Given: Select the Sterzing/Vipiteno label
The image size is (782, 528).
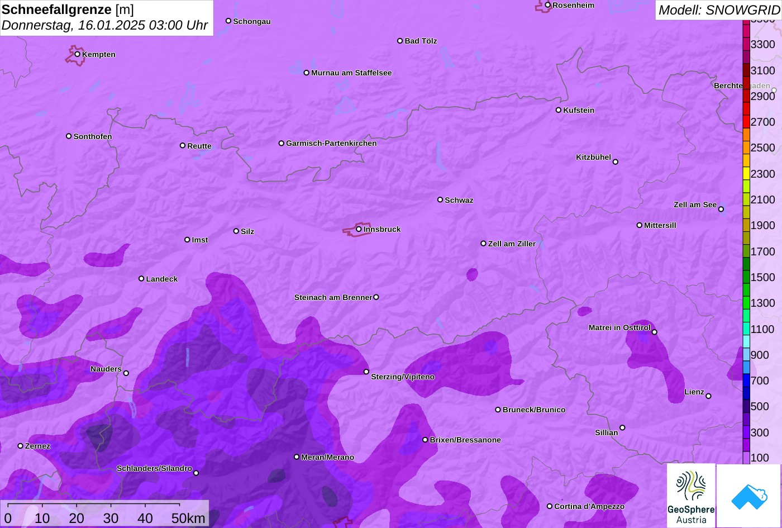Looking at the screenshot, I should (403, 377).
